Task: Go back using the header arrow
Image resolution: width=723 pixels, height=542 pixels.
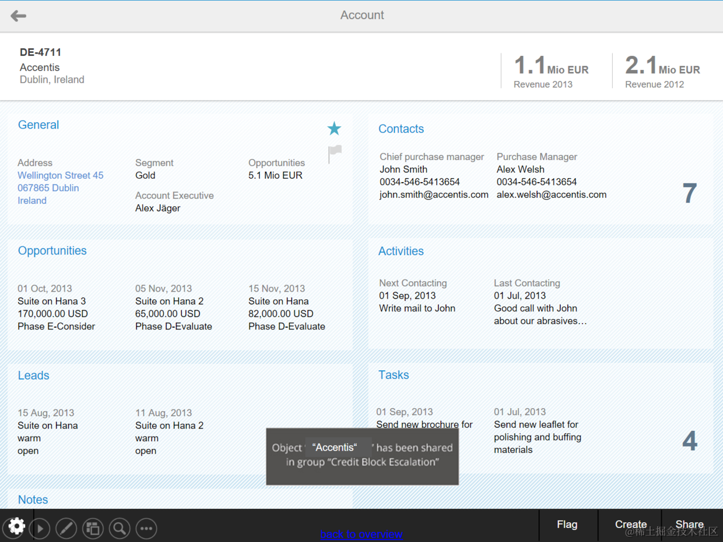Action: (18, 16)
